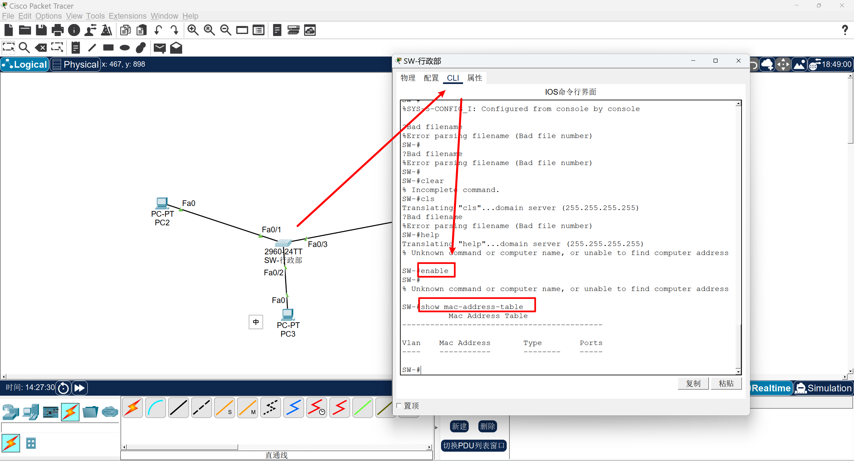This screenshot has height=461, width=854.
Task: Select the PC2 device on the canvas
Action: tap(162, 204)
